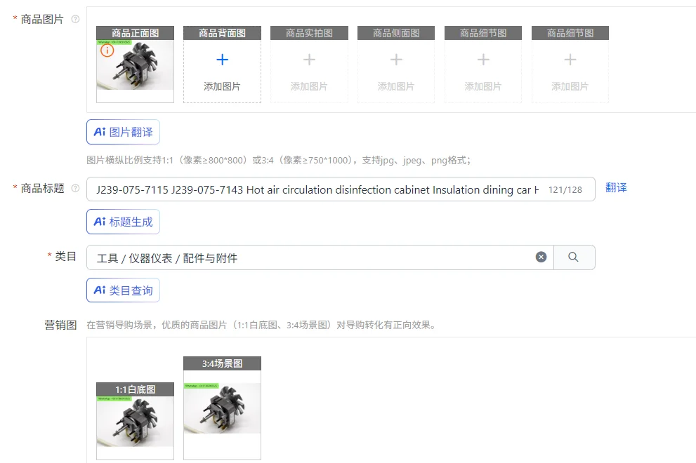Select the 商品正面图 fan motor thumbnail
696x463 pixels.
[x=135, y=65]
